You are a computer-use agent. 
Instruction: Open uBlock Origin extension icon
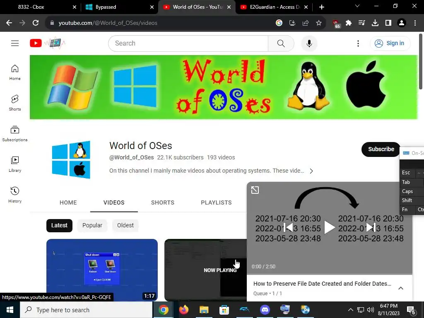coord(336,24)
